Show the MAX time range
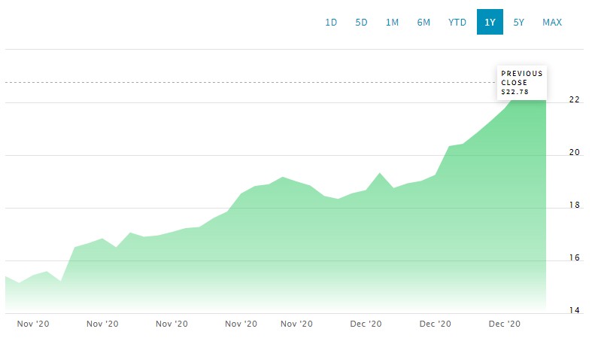Image resolution: width=595 pixels, height=338 pixels. [552, 23]
